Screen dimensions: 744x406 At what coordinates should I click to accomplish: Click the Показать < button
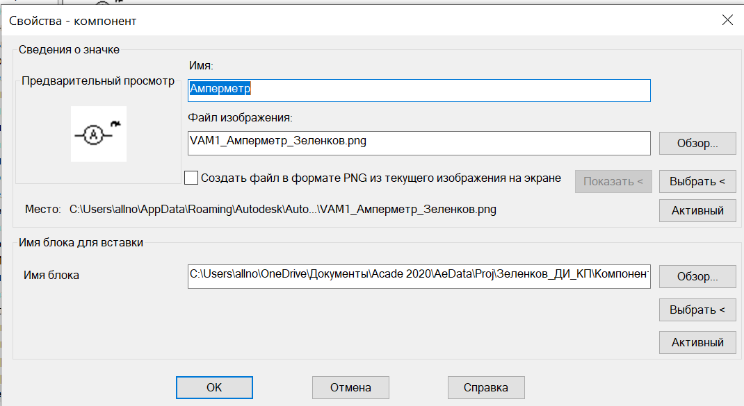613,181
